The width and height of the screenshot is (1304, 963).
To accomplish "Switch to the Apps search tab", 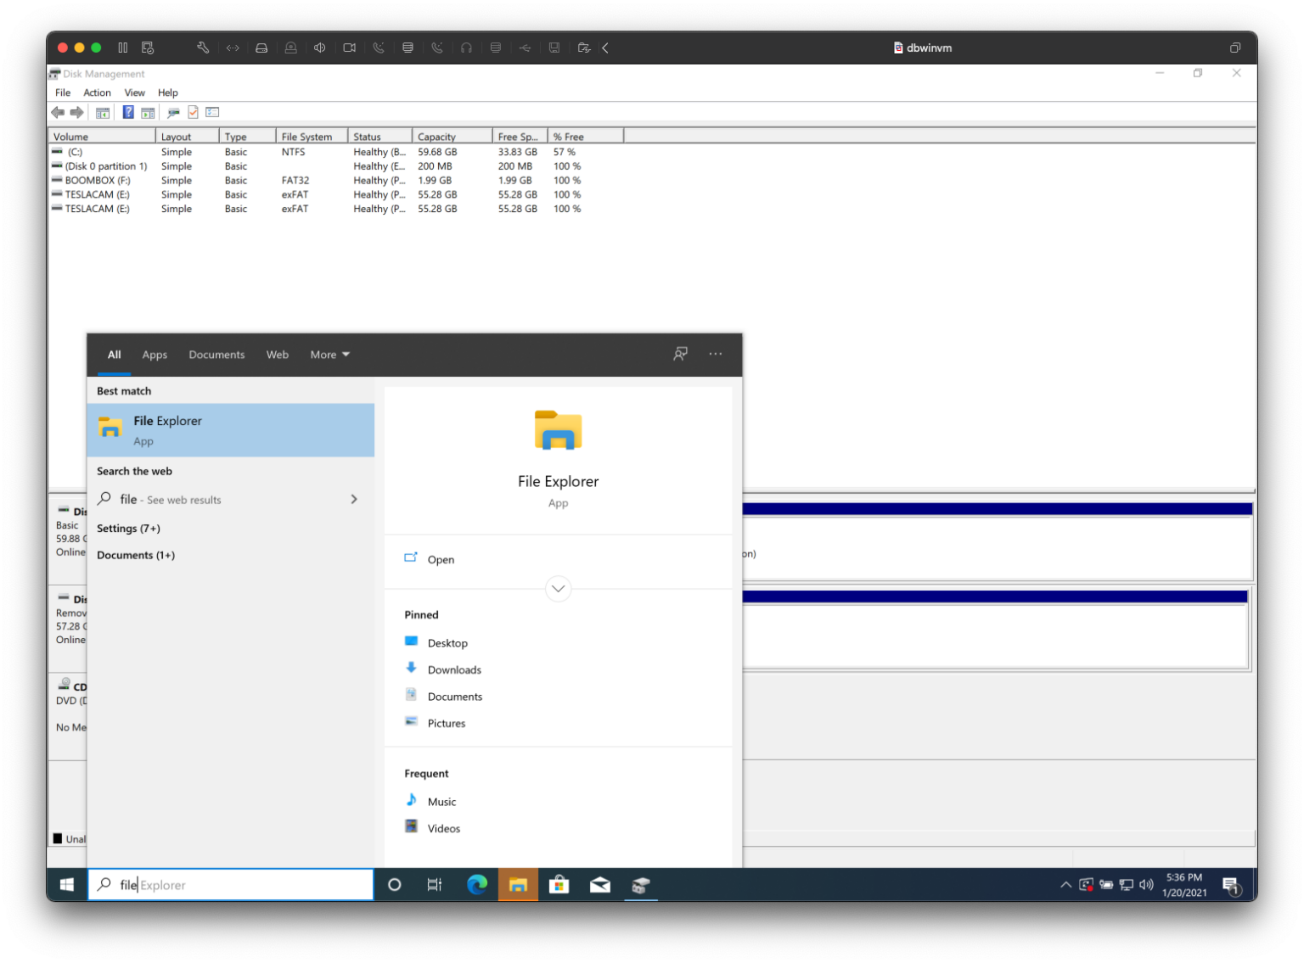I will click(x=154, y=355).
